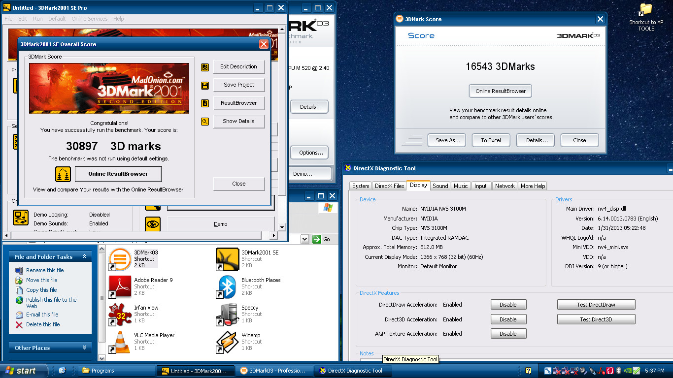Viewport: 673px width, 378px height.
Task: Click Show Details in 3DMark2001 score dialog
Action: coord(239,122)
